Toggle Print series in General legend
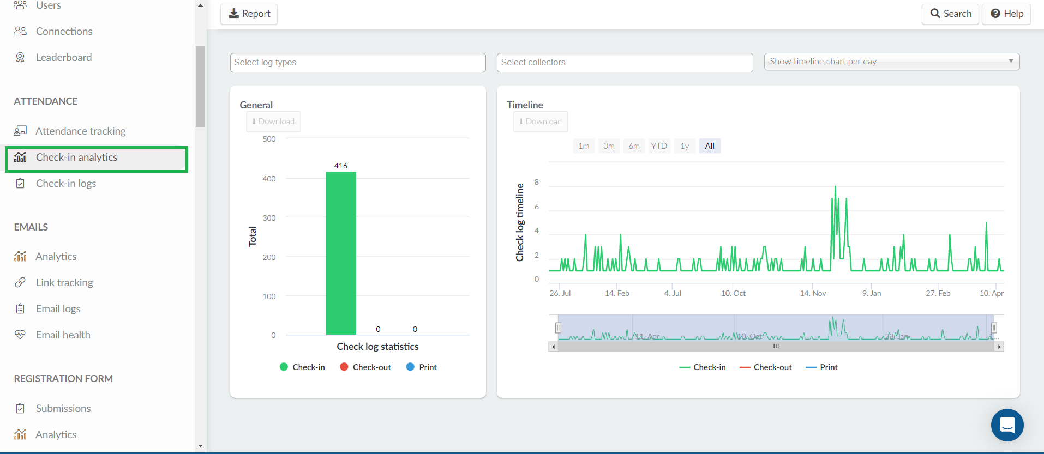 pyautogui.click(x=422, y=367)
